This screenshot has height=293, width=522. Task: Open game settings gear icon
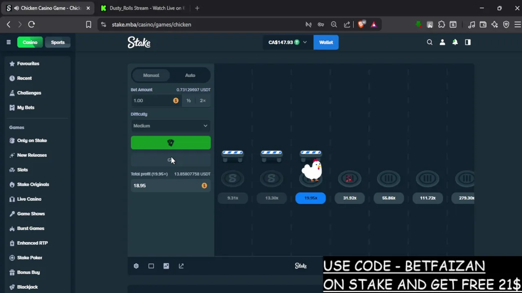tap(136, 266)
